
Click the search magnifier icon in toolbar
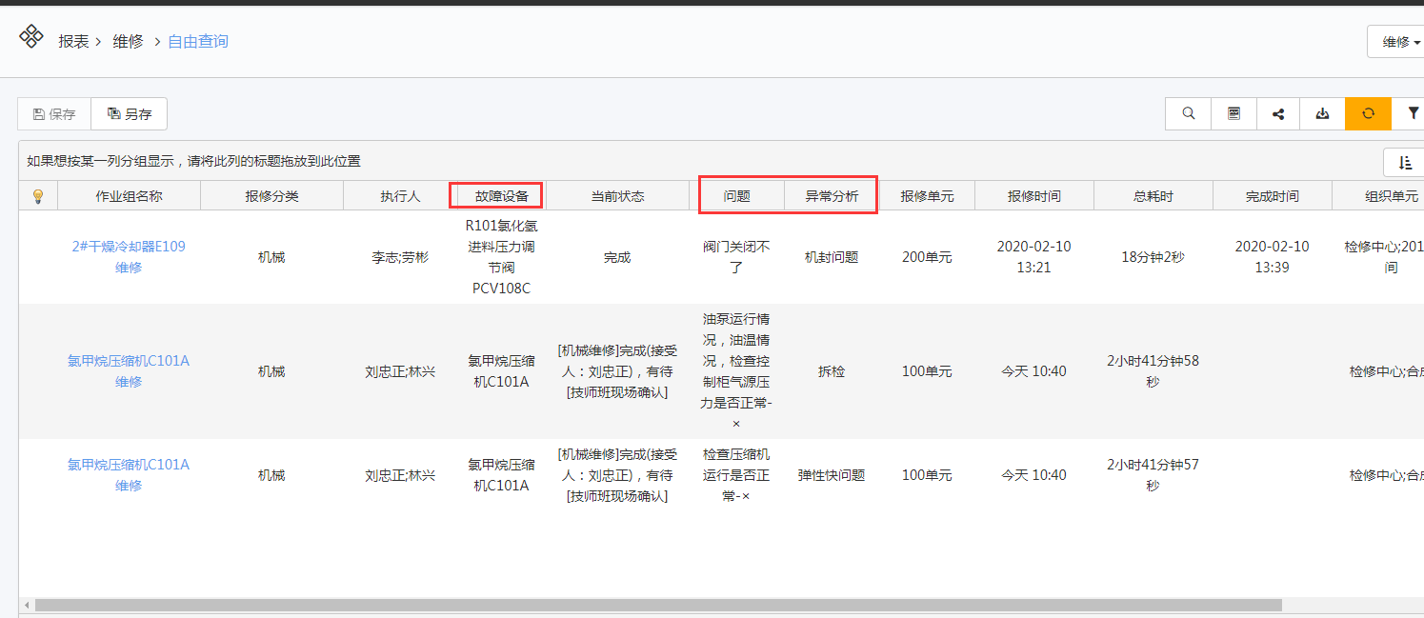(x=1188, y=113)
